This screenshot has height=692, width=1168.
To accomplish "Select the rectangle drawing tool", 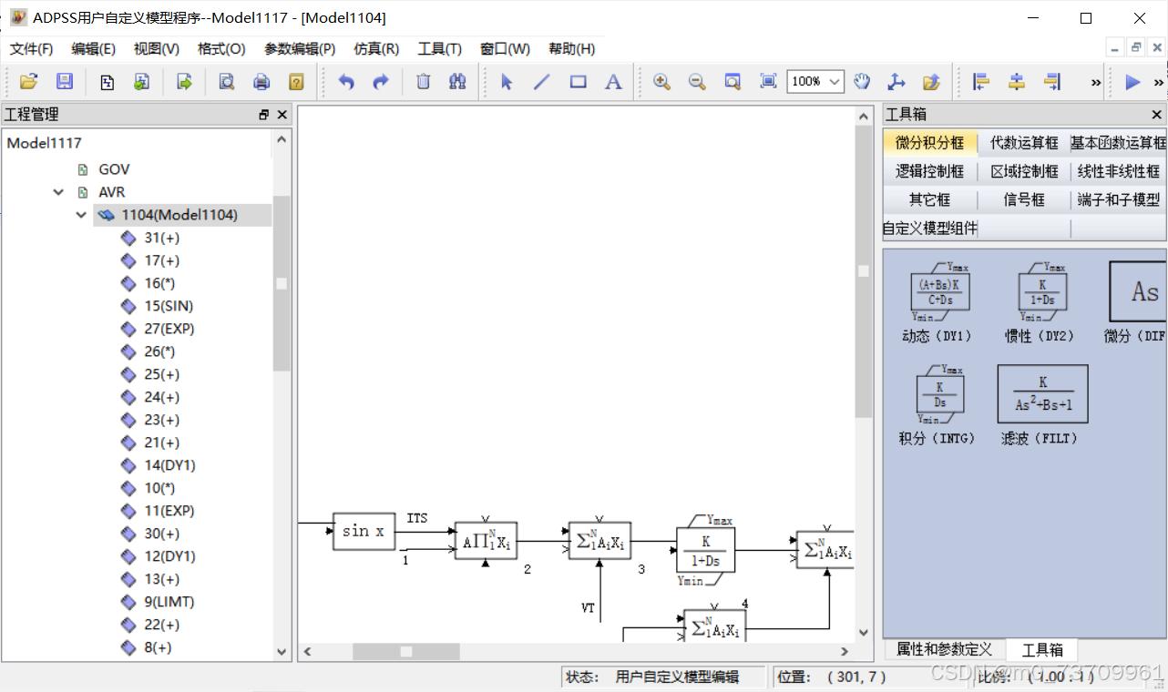I will click(x=577, y=81).
